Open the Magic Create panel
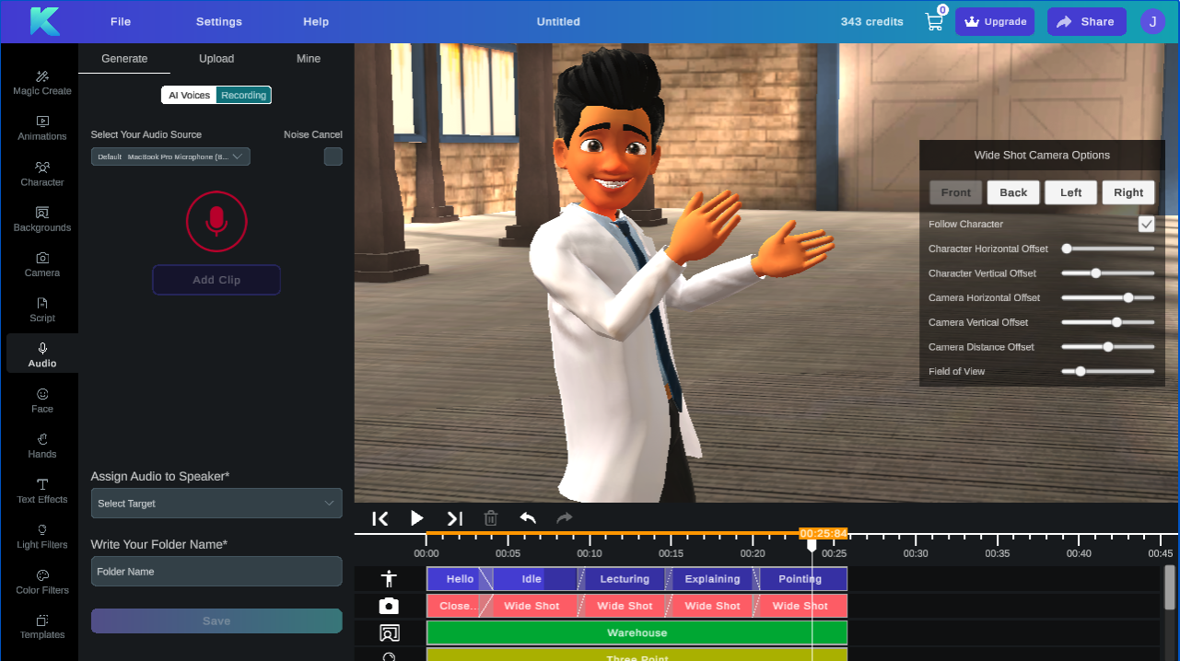This screenshot has width=1180, height=661. (x=42, y=82)
